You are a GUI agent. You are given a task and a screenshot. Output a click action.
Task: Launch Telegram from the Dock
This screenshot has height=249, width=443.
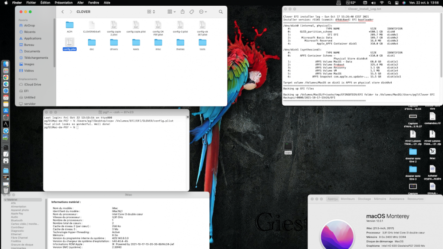[6, 131]
